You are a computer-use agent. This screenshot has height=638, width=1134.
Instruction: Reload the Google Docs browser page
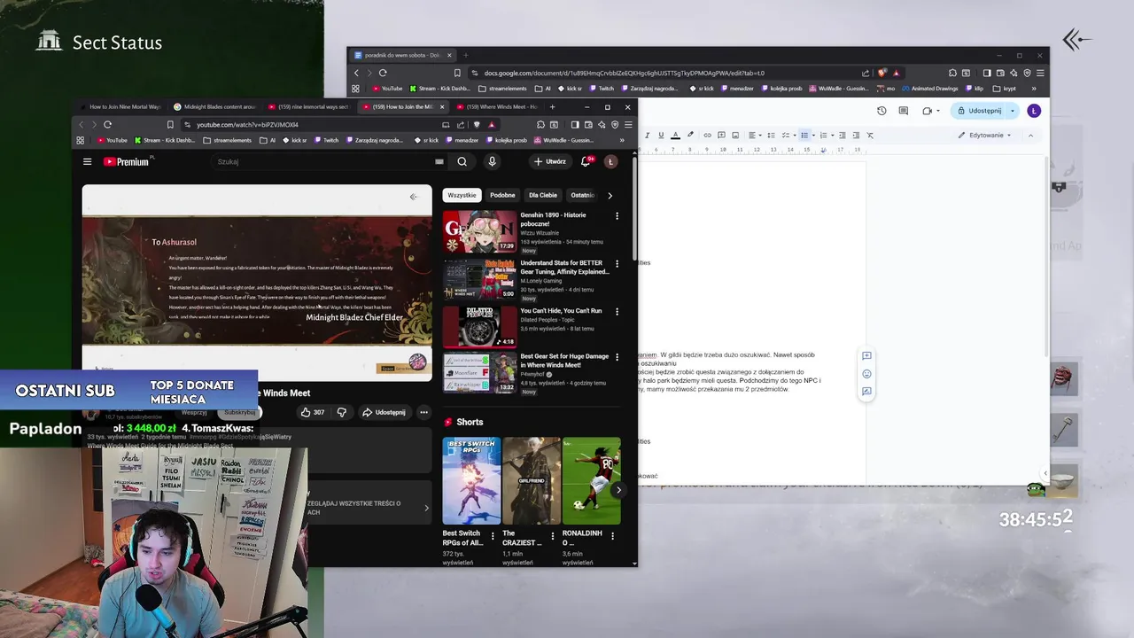point(383,73)
